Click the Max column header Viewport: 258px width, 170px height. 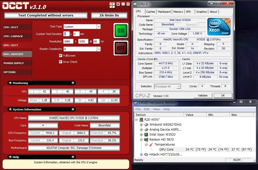pos(242,115)
